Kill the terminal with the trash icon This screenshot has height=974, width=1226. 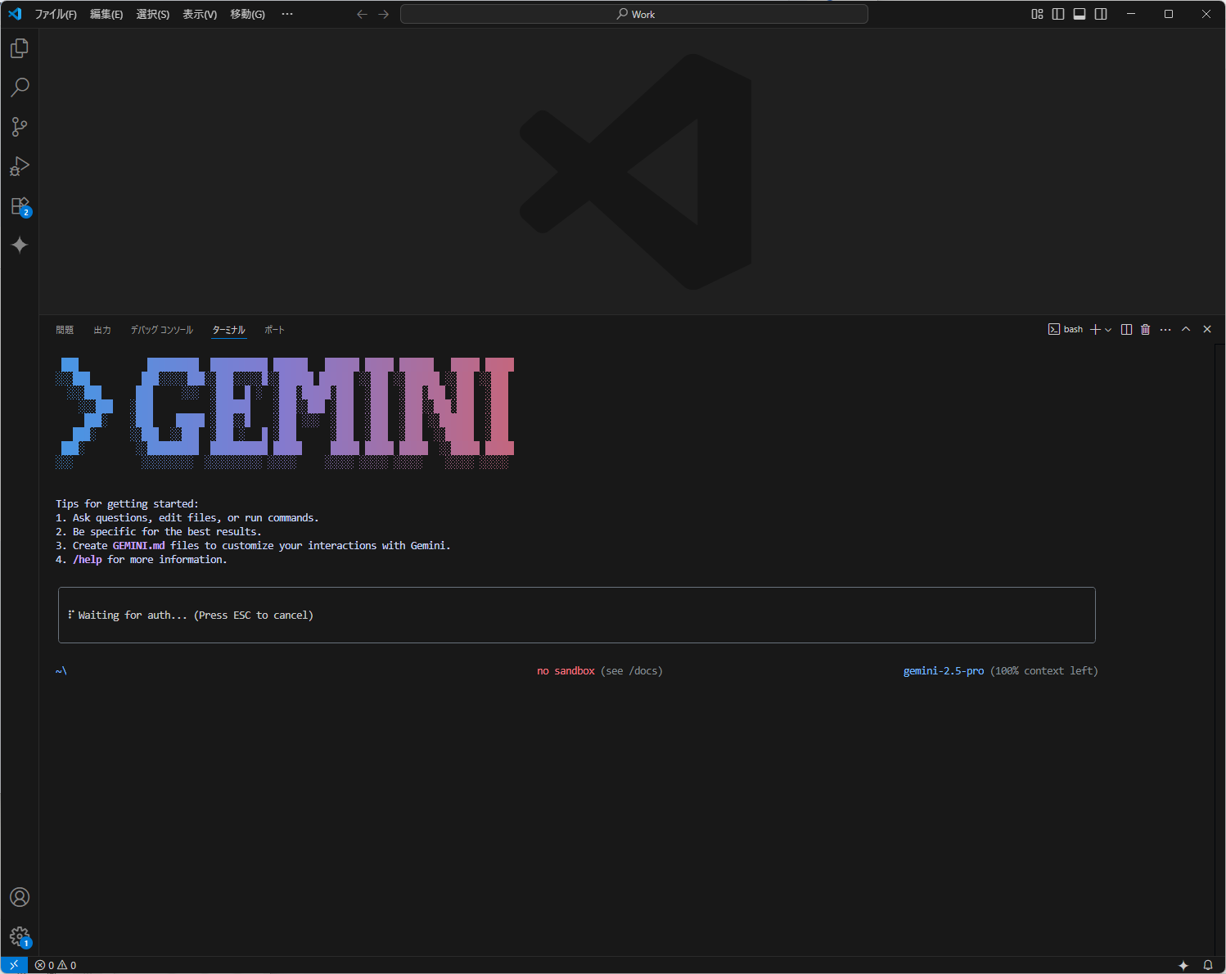click(1146, 329)
